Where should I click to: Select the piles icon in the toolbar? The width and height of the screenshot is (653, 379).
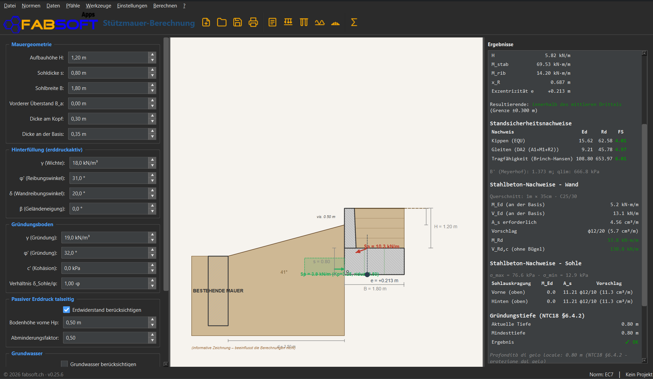[x=304, y=22]
